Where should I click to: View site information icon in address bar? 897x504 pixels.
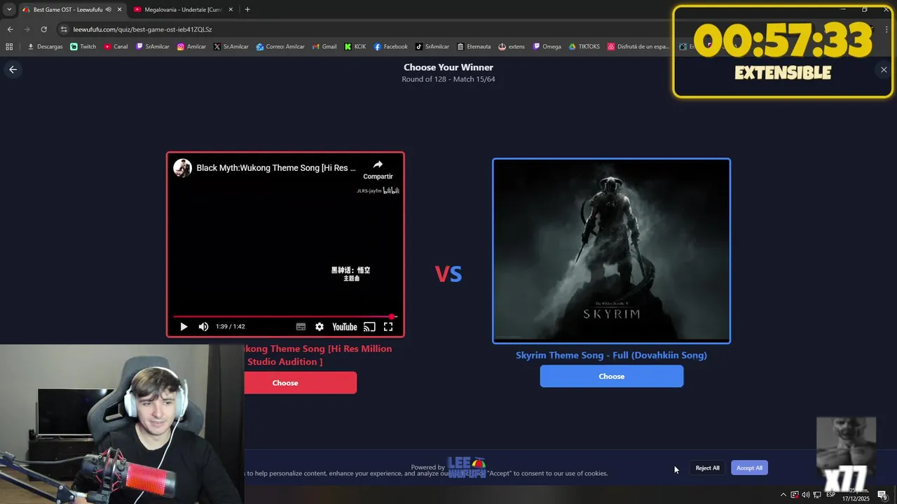[64, 29]
